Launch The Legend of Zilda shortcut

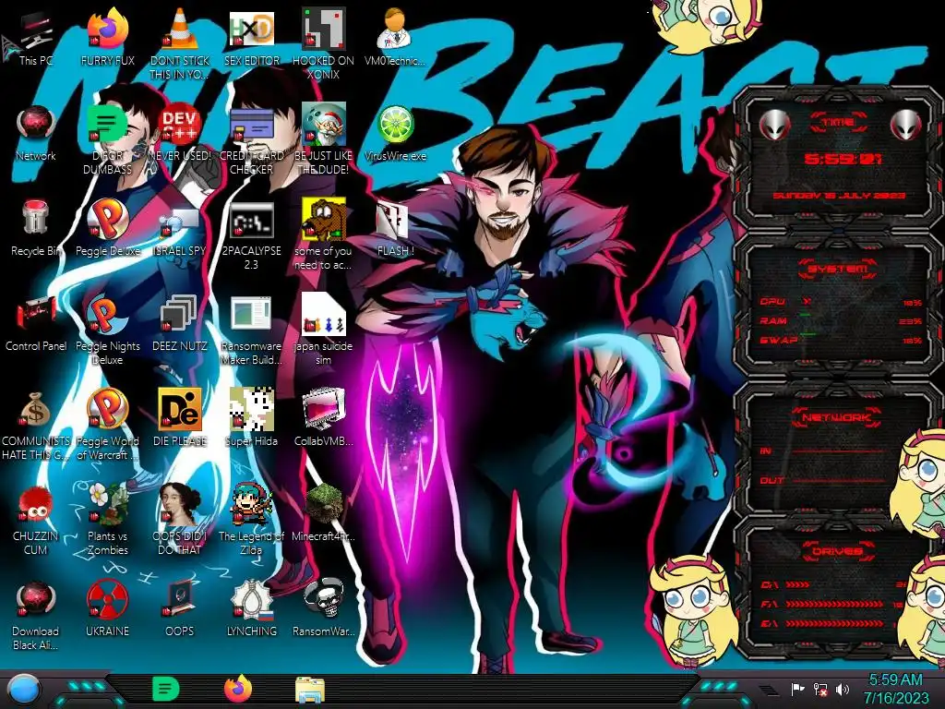click(251, 520)
